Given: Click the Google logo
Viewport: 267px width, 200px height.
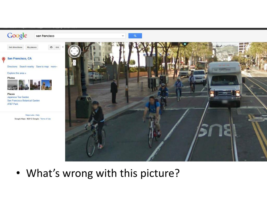Looking at the screenshot, I should click(17, 36).
